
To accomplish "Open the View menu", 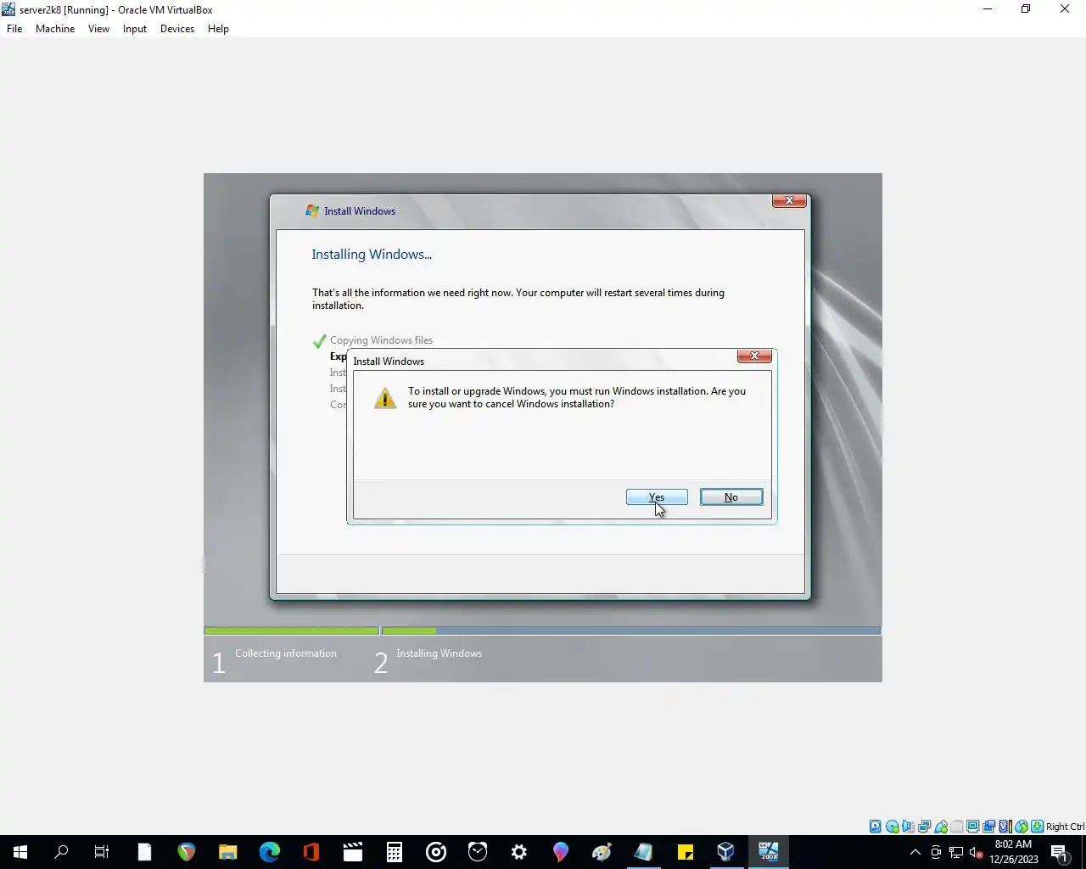I will click(98, 29).
